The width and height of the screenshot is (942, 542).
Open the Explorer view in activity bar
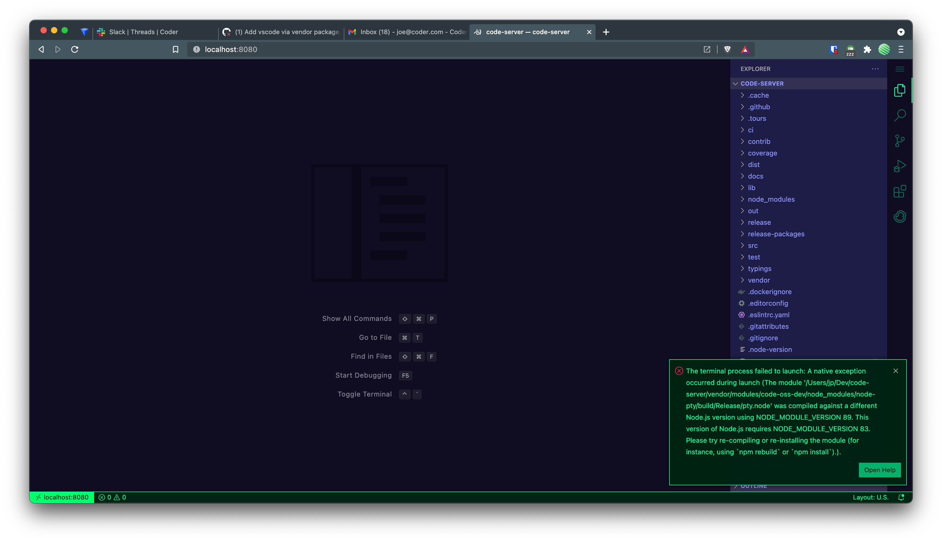coord(899,90)
